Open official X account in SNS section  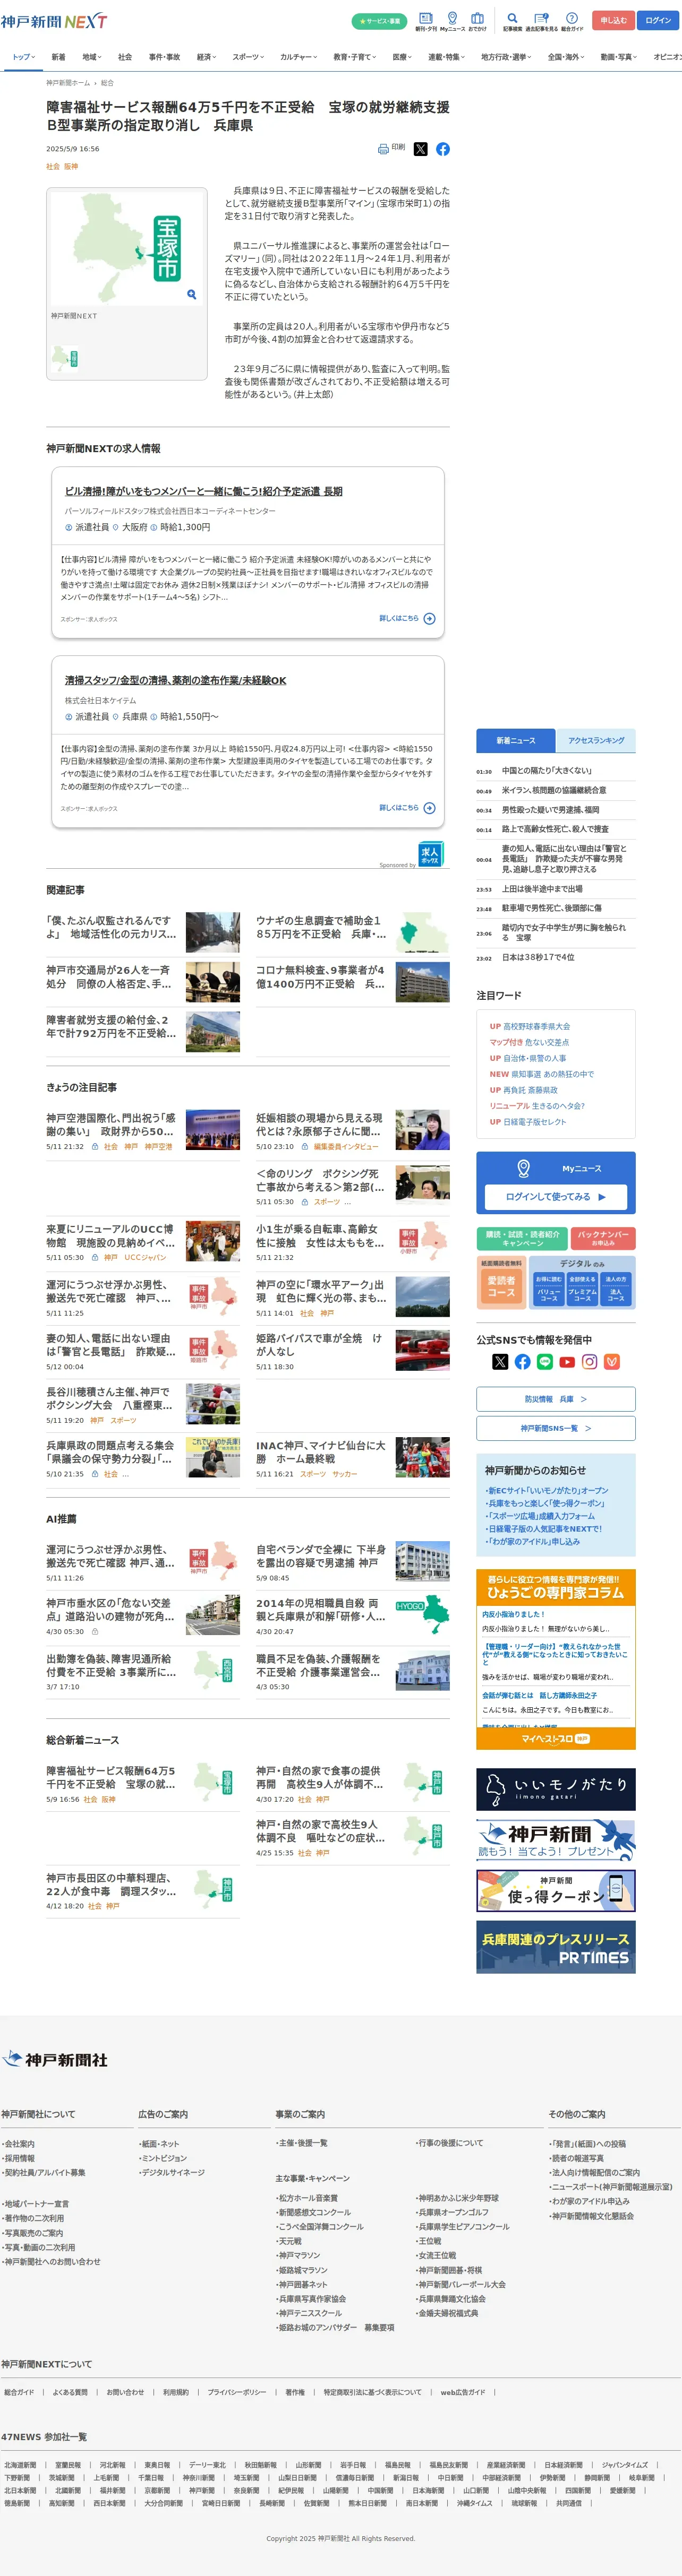pos(500,1361)
